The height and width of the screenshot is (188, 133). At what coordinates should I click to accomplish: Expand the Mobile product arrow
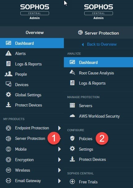tap(60, 149)
